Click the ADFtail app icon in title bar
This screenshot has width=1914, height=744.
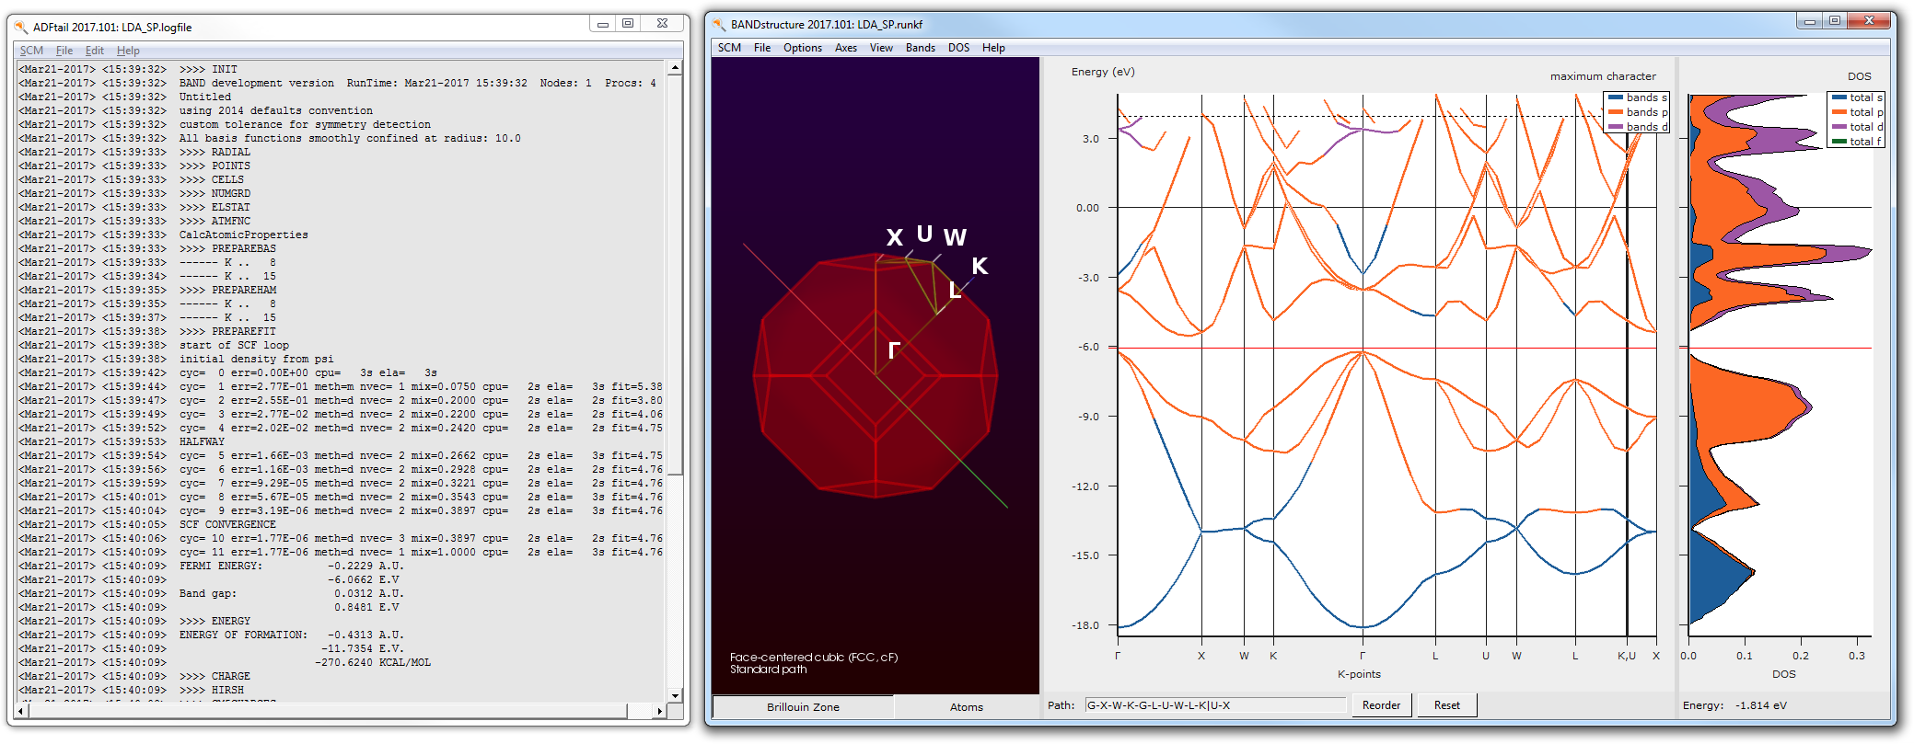pyautogui.click(x=20, y=28)
